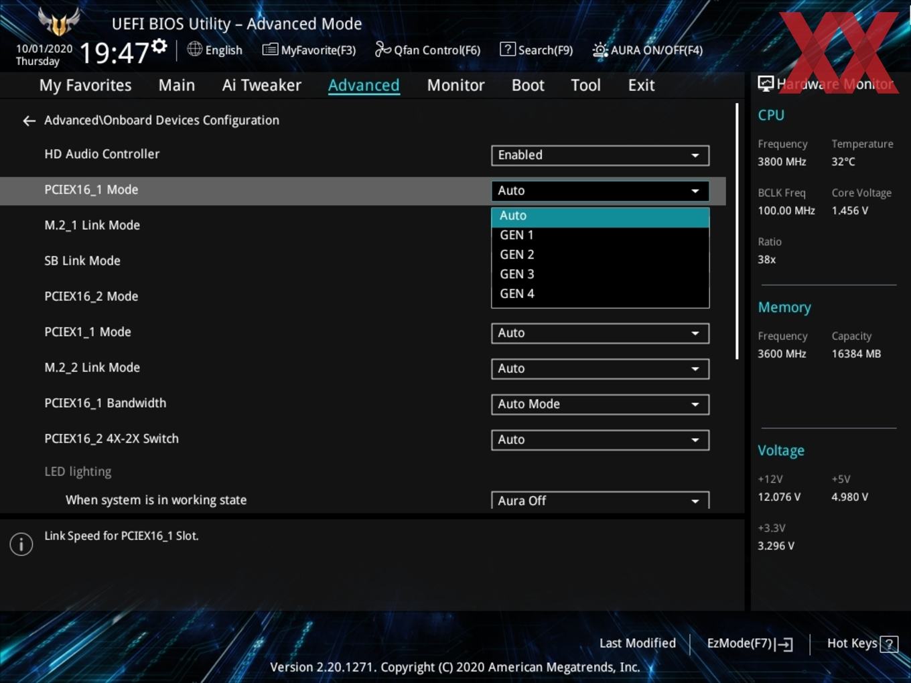This screenshot has height=683, width=911.
Task: Switch to Tool tab
Action: (x=585, y=86)
